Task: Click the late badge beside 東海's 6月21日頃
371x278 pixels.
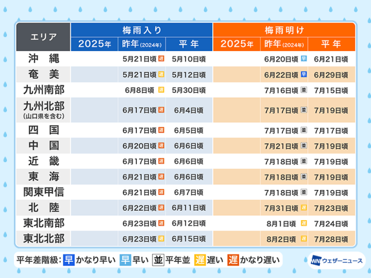Action: tap(161, 177)
